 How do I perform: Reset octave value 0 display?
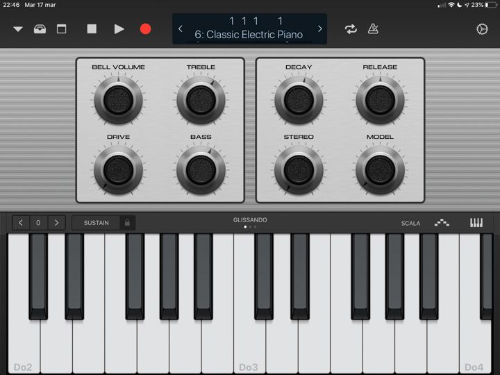[38, 223]
